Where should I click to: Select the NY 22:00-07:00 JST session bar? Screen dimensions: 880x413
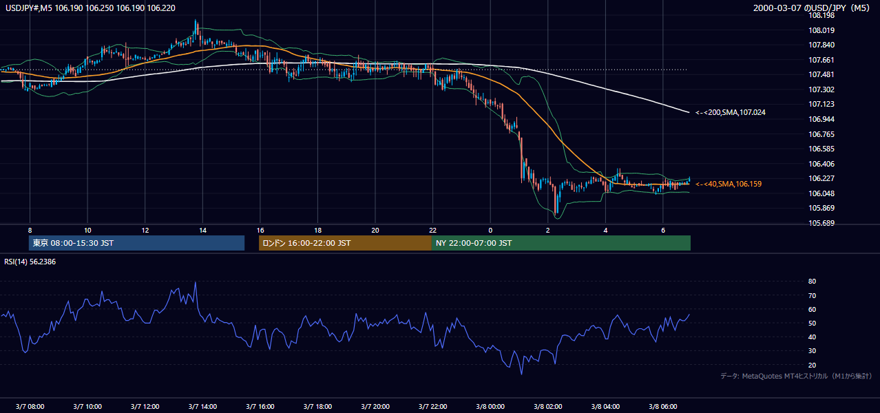coord(561,243)
